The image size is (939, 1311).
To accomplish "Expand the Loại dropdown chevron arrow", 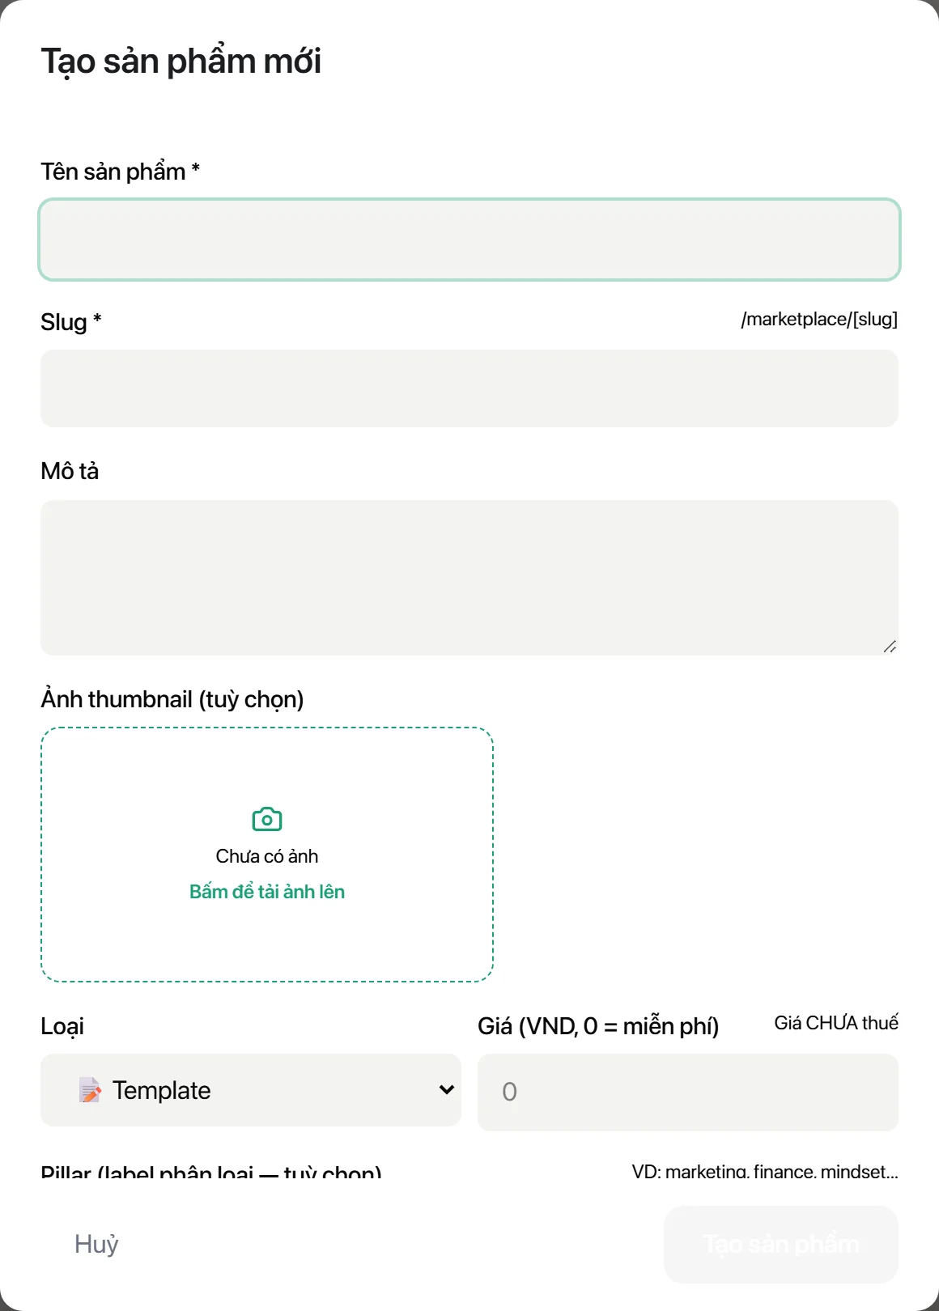I will 446,1089.
